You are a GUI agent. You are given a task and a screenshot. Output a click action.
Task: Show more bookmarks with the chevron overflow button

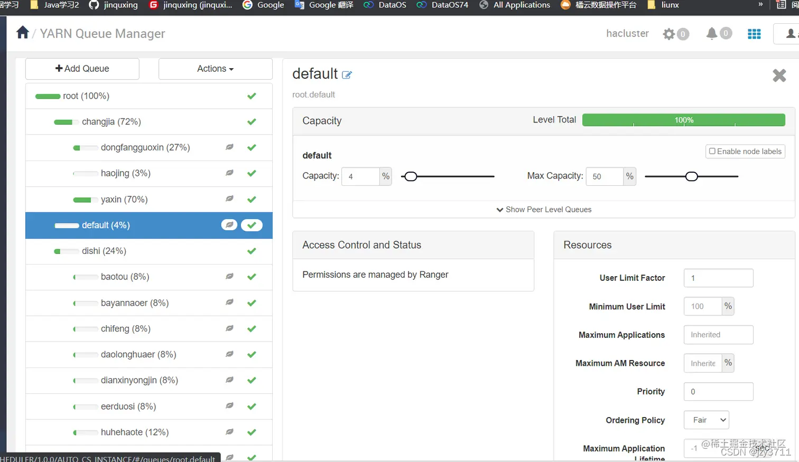[x=760, y=5]
